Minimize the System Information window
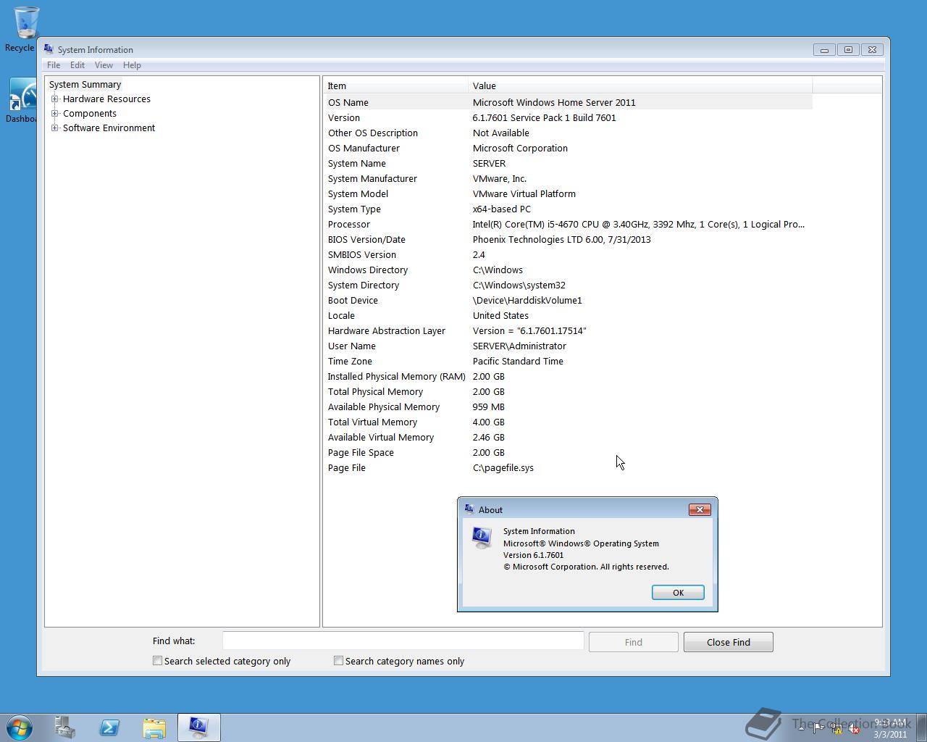The image size is (927, 742). click(824, 50)
